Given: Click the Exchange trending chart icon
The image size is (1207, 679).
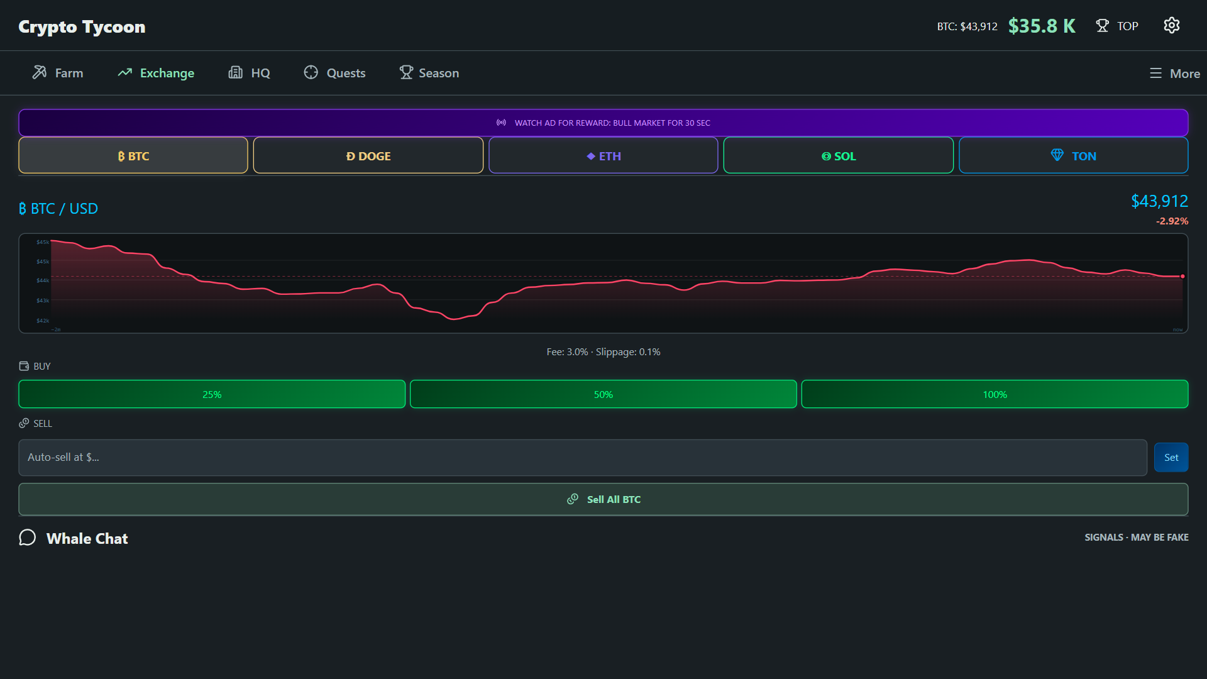Looking at the screenshot, I should (x=124, y=72).
